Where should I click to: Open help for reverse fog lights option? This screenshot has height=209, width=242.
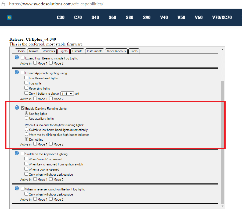[x=17, y=188]
